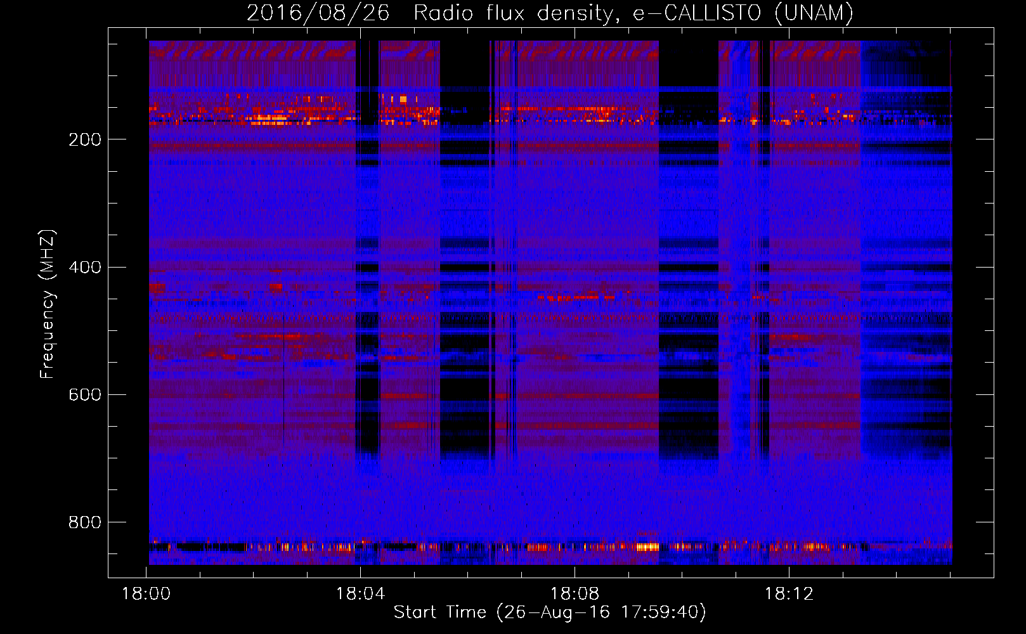
Task: Click the 18:00 time tick label
Action: [146, 594]
